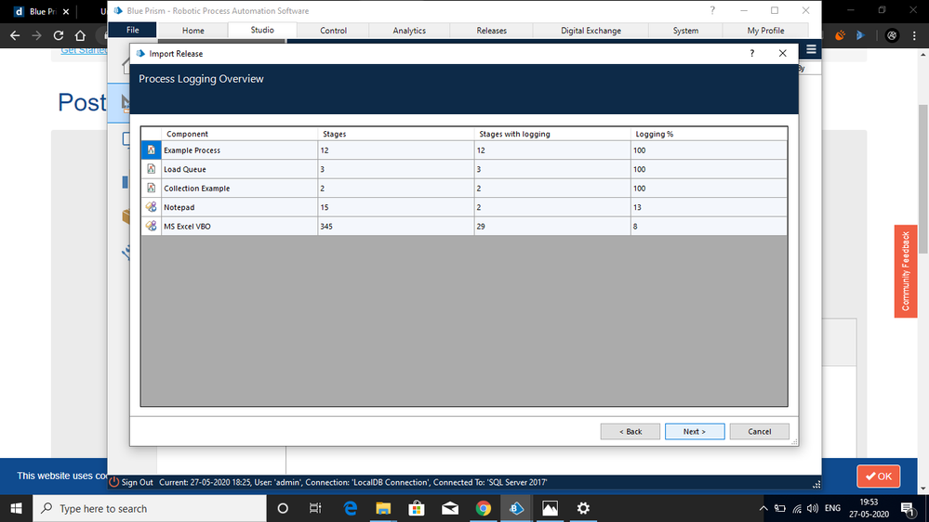Click the Back button
This screenshot has height=522, width=929.
coord(630,432)
